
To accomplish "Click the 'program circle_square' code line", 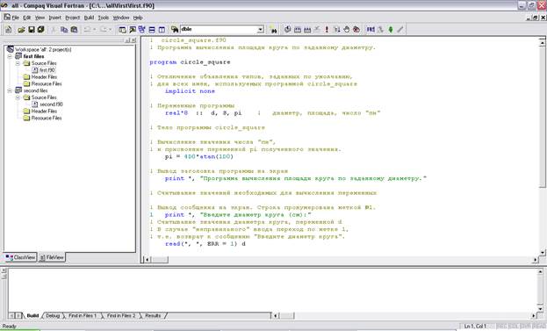I will (x=190, y=62).
